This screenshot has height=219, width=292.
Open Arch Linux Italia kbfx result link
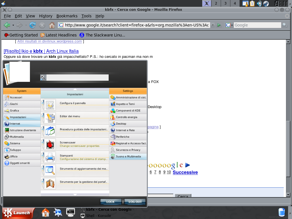click(x=41, y=51)
